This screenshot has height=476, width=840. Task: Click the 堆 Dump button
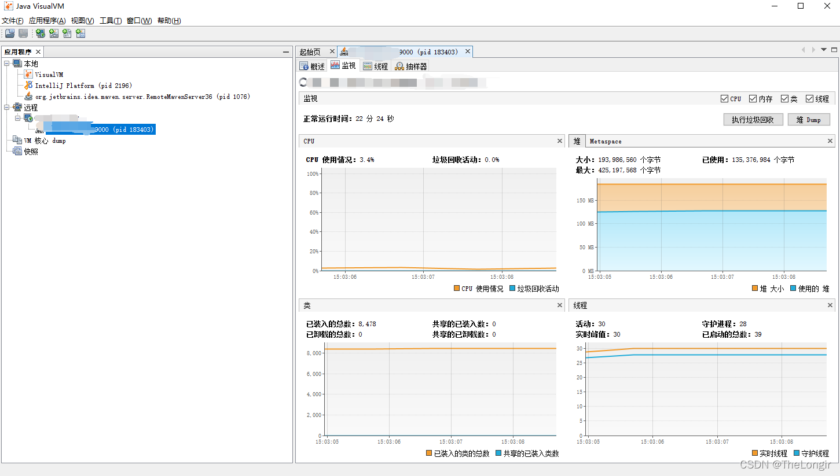tap(809, 120)
